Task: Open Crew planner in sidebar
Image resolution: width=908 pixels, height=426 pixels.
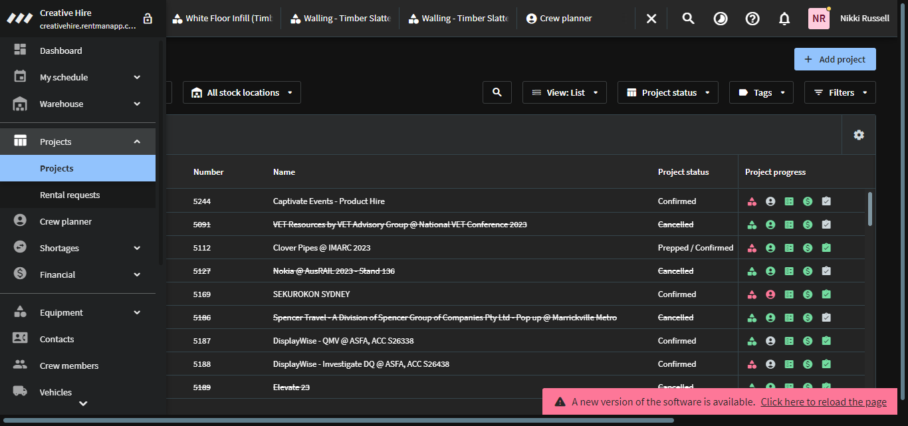Action: pyautogui.click(x=78, y=221)
